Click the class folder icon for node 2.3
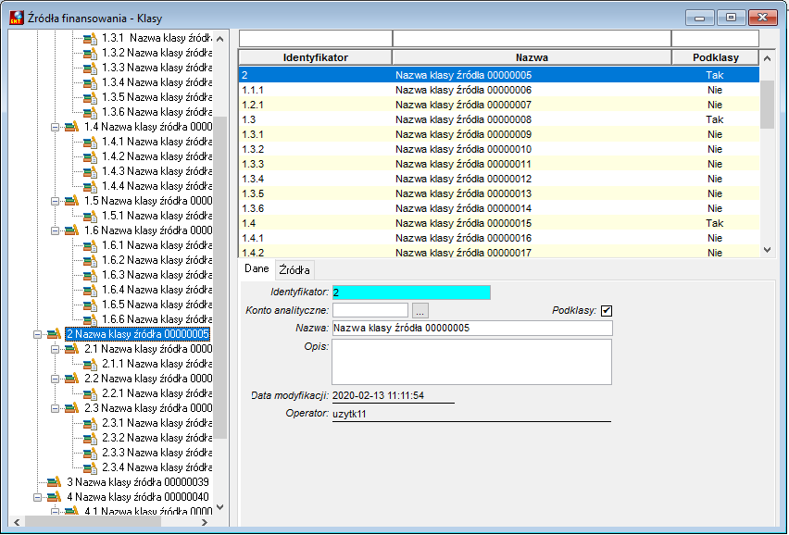Screen dimensions: 789x535 [x=72, y=408]
